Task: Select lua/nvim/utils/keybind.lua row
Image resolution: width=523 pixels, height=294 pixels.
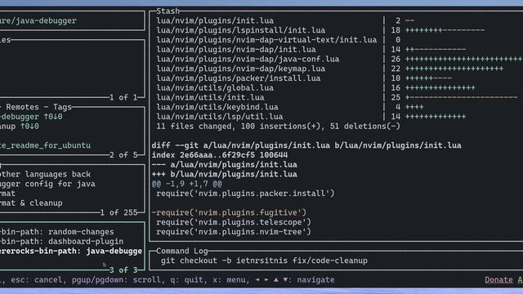Action: [217, 107]
